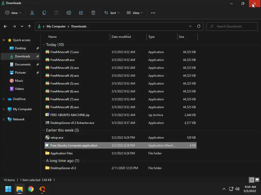Select FreeMinecraft (1).exe file icon
This screenshot has width=261, height=195.
click(x=47, y=52)
